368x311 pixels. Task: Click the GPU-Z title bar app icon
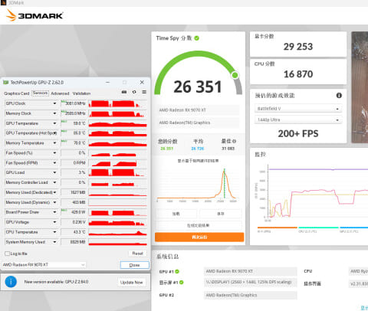[5, 82]
